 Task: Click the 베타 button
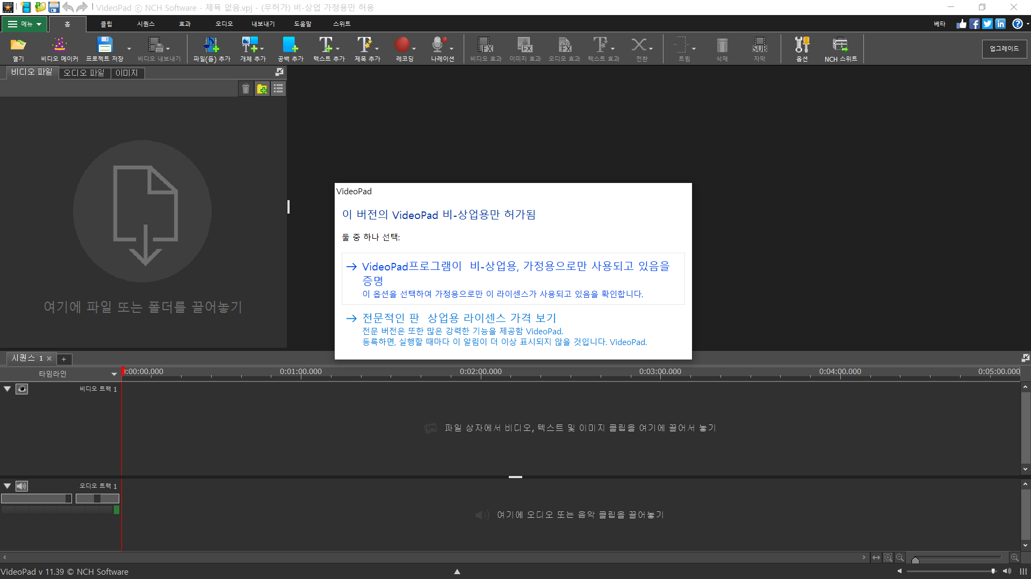[940, 24]
